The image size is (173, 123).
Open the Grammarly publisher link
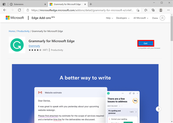tap(34, 46)
